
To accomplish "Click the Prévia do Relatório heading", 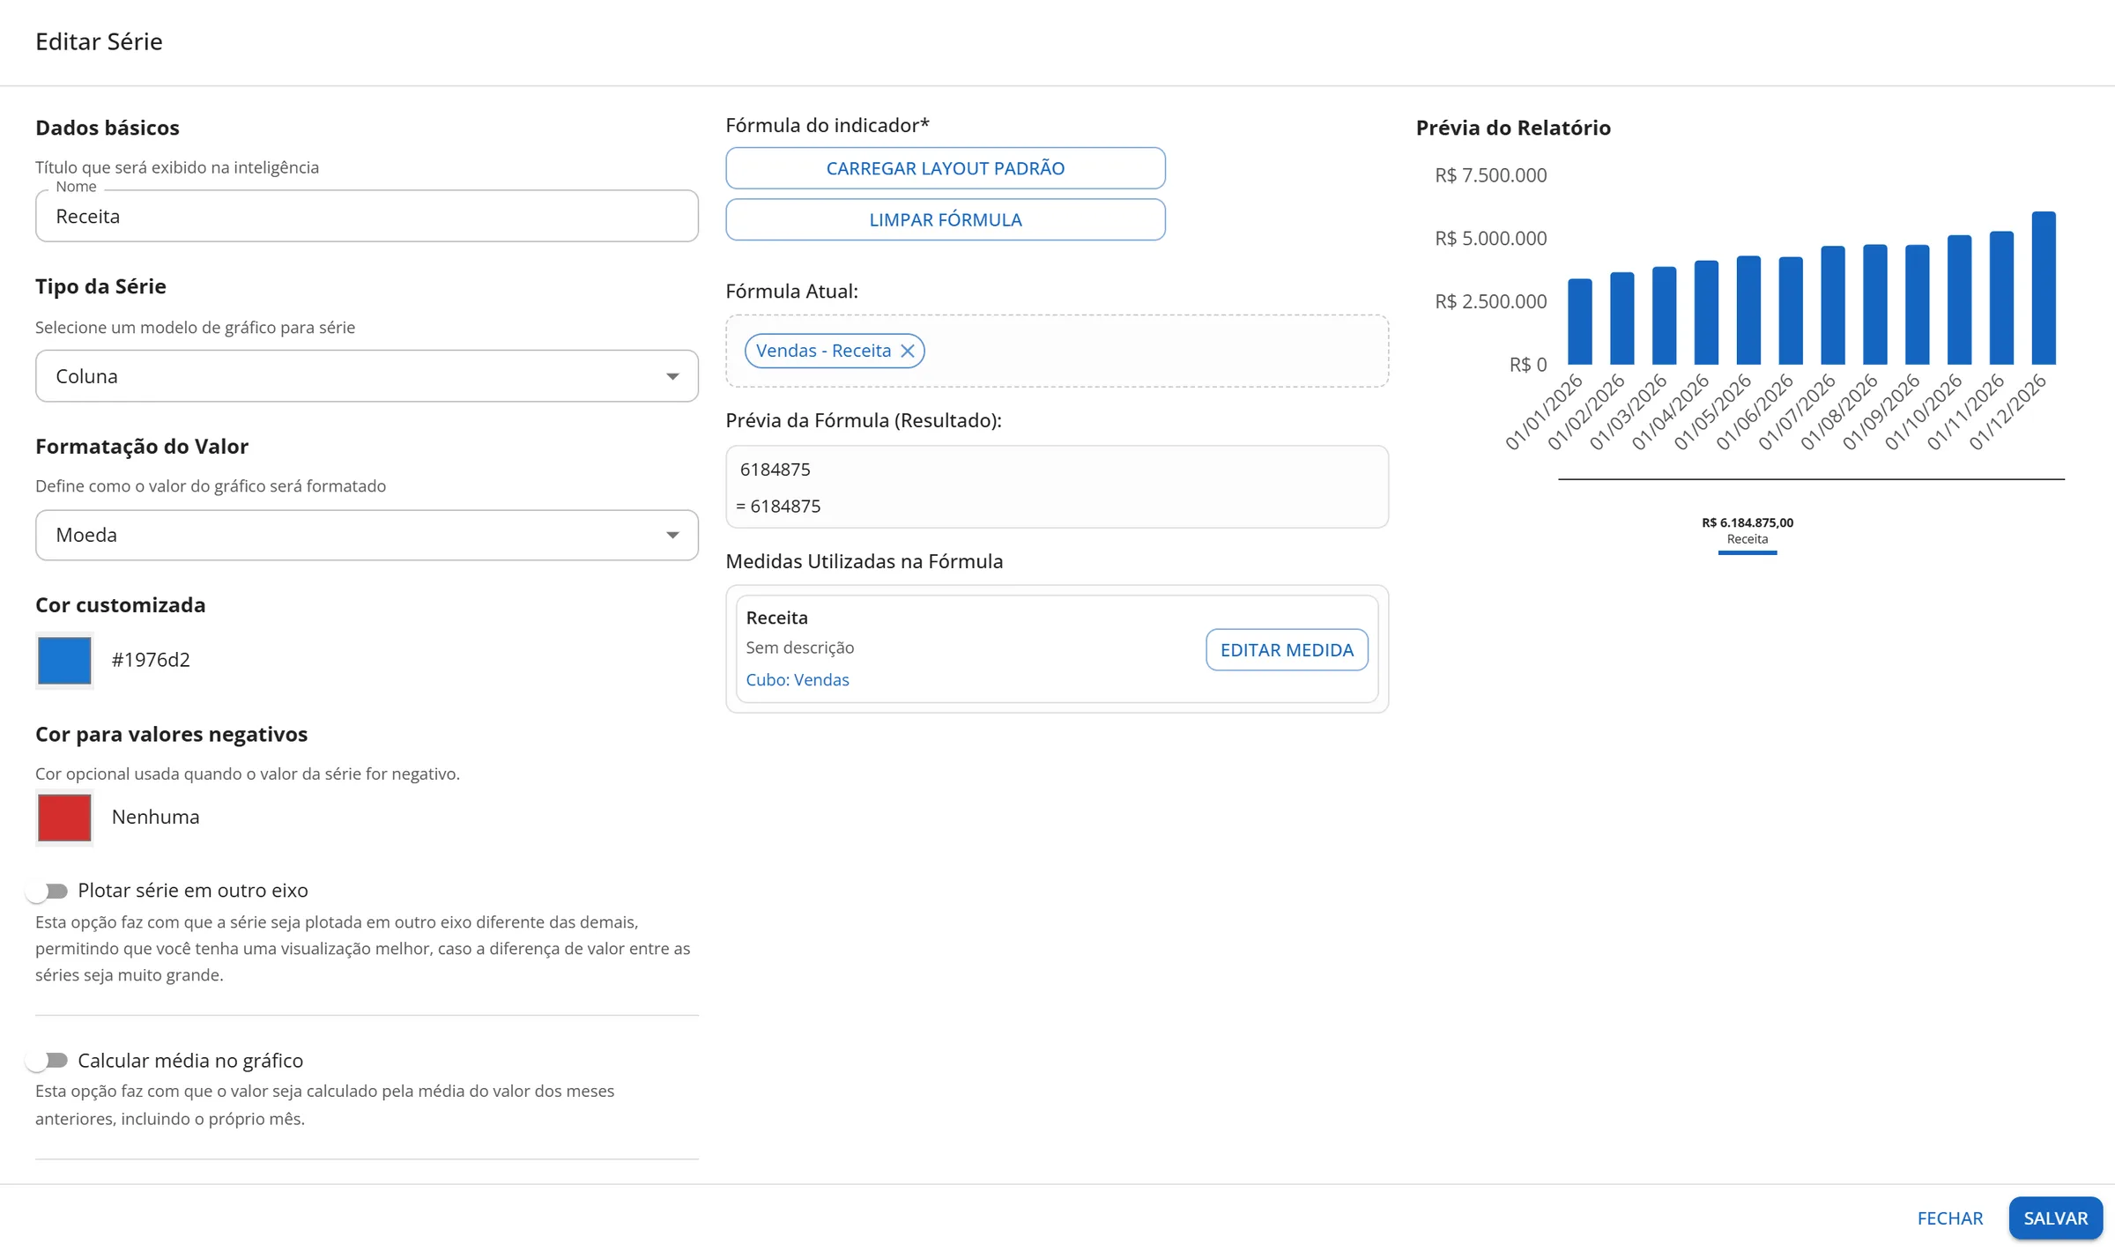I will (1513, 128).
